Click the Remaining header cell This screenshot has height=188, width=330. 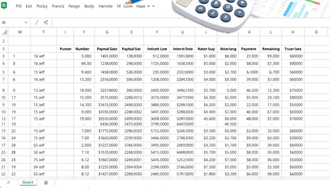(x=271, y=49)
